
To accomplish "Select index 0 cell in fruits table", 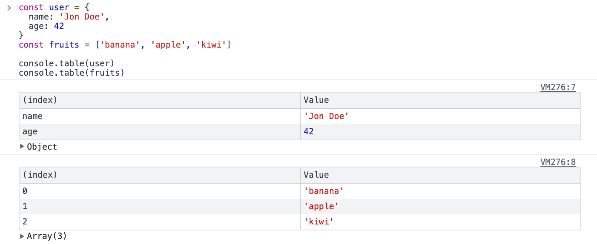I will coord(159,191).
